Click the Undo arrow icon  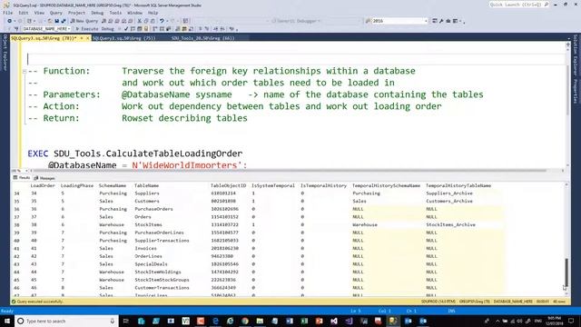click(x=162, y=21)
